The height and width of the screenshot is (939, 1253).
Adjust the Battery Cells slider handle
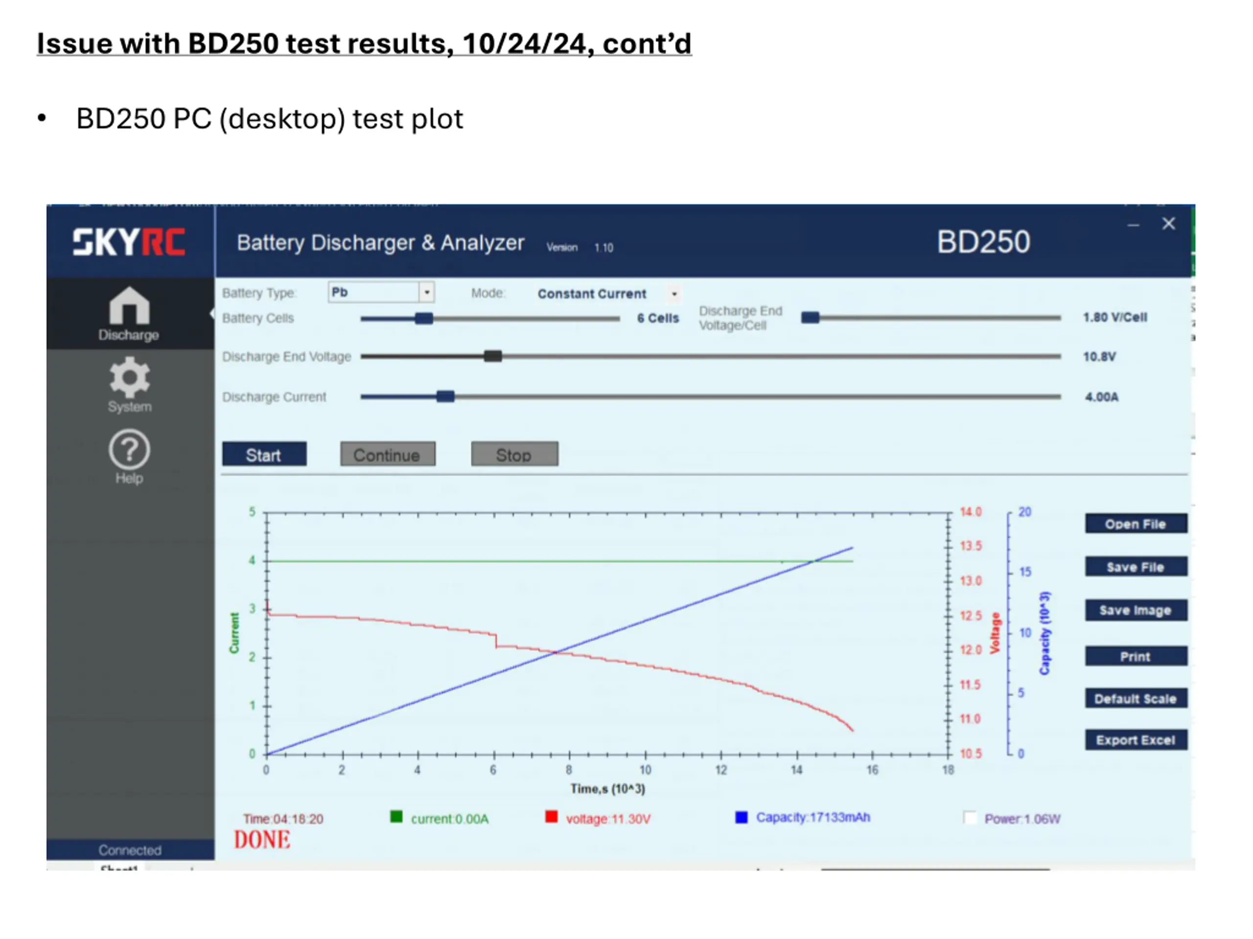(424, 318)
